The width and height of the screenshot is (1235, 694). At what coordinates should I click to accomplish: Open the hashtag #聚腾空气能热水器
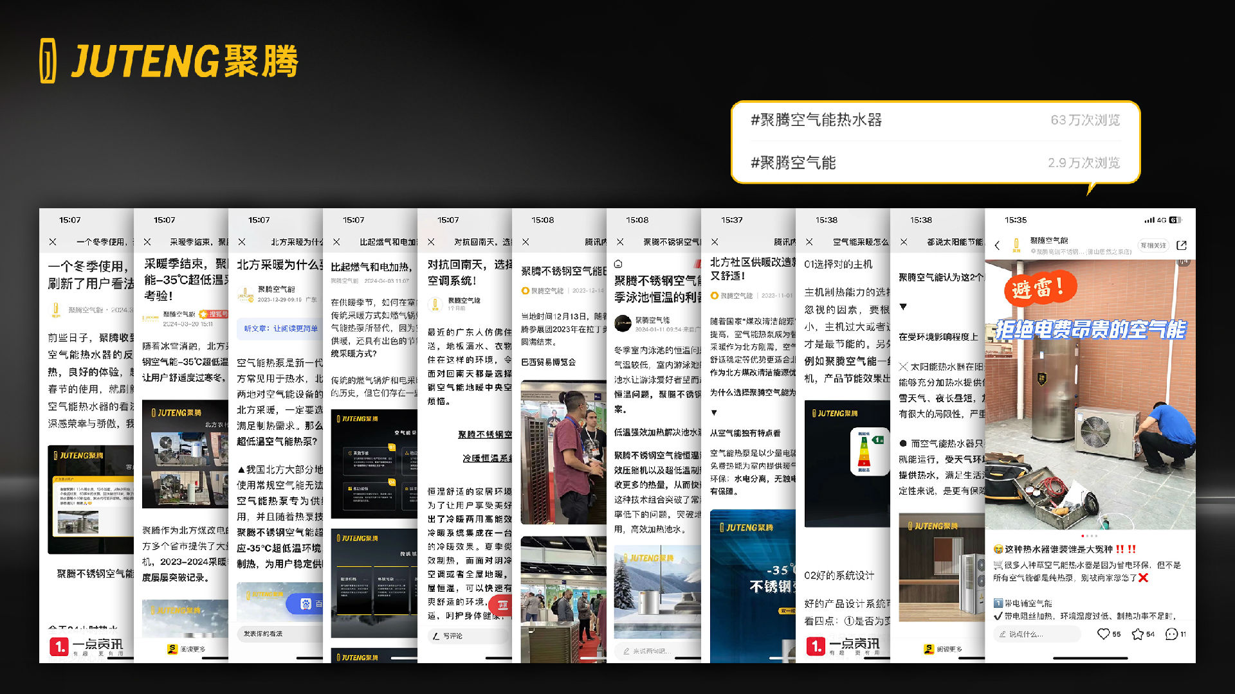pos(816,120)
